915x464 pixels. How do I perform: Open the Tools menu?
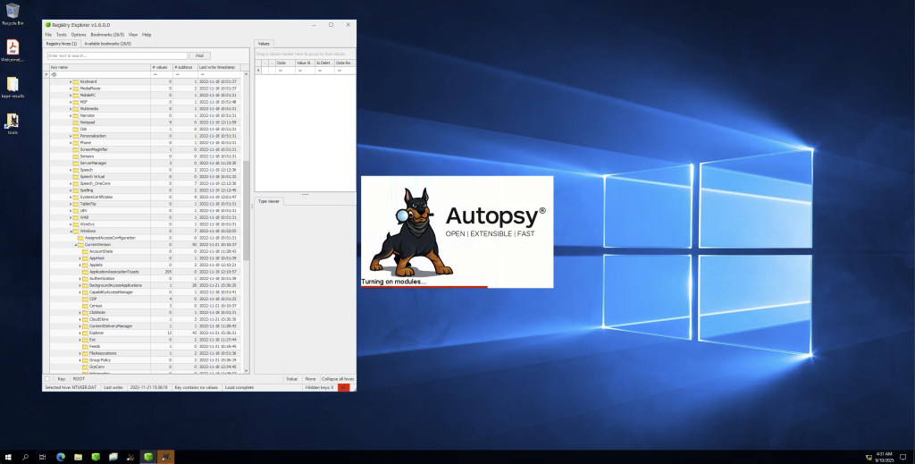click(x=62, y=35)
